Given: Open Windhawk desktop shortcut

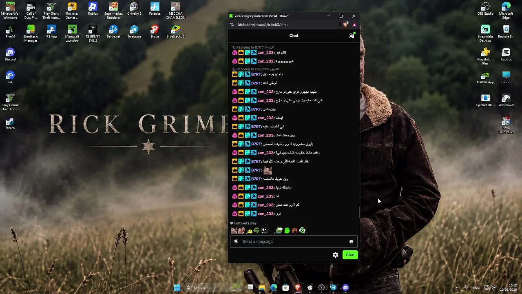Looking at the screenshot, I should [506, 100].
